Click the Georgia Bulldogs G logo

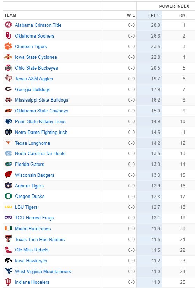[8, 89]
